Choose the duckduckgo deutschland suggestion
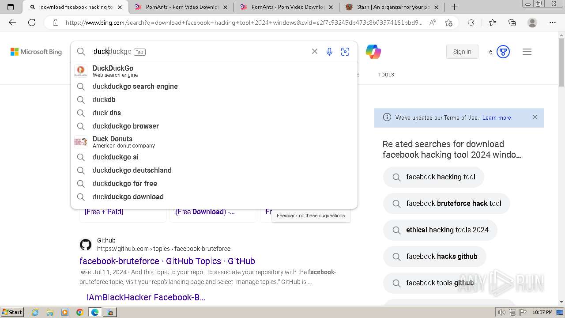 (x=214, y=170)
